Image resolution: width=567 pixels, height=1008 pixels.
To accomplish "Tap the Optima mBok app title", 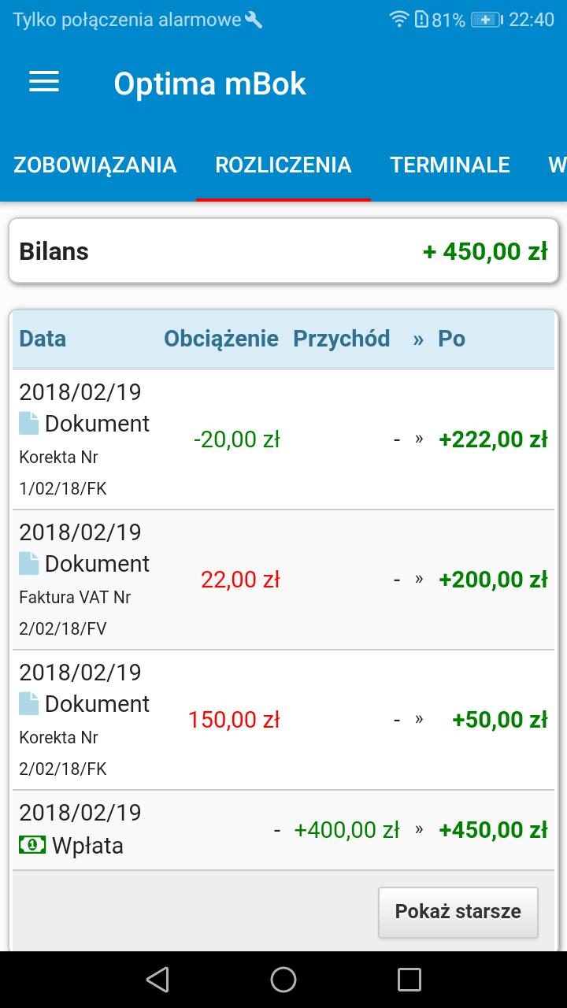I will (x=209, y=83).
